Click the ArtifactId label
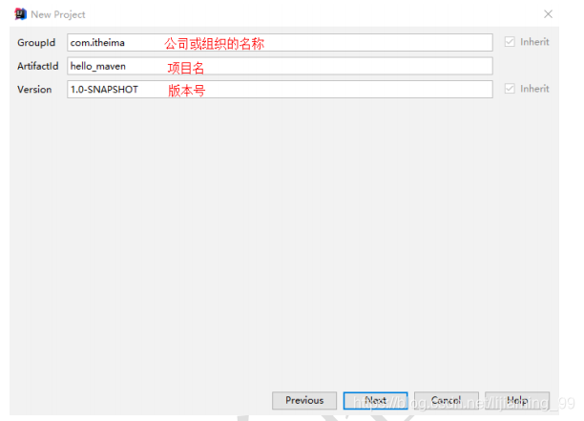 [x=37, y=66]
